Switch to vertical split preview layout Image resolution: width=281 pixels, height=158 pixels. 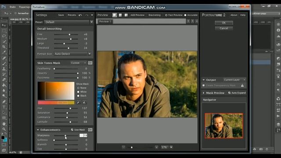[126, 15]
